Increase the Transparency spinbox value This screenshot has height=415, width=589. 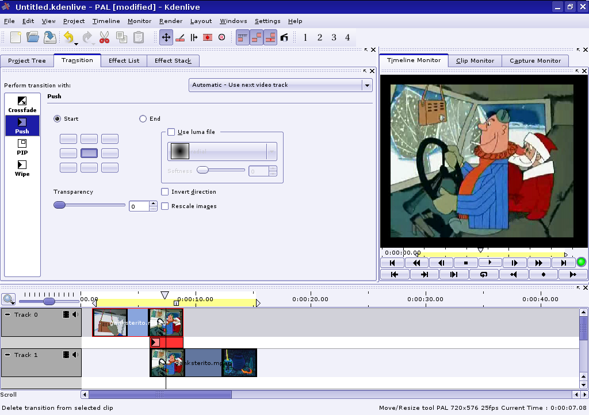coord(153,203)
